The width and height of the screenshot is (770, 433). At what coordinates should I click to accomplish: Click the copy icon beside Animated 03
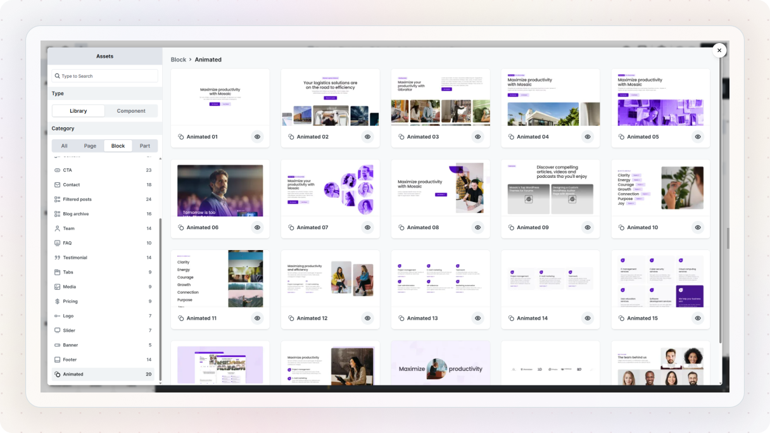point(401,137)
